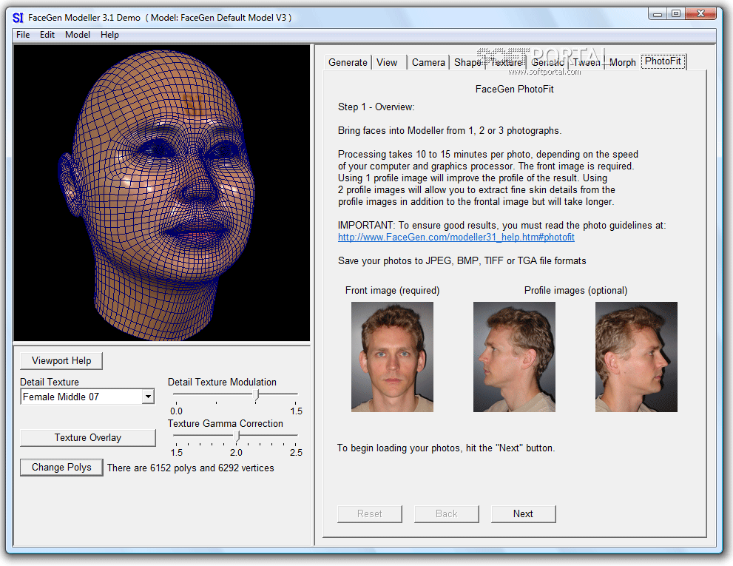
Task: Switch to the Texture tab
Action: pyautogui.click(x=506, y=62)
